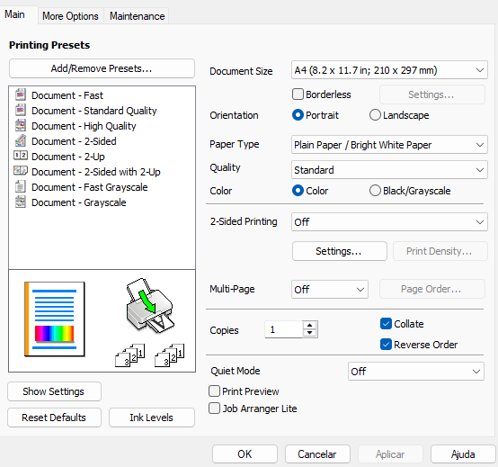Enable the Print Preview checkbox
The width and height of the screenshot is (498, 467).
point(214,391)
